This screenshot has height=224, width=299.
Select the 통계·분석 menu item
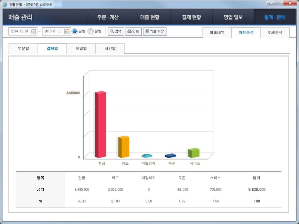[275, 17]
